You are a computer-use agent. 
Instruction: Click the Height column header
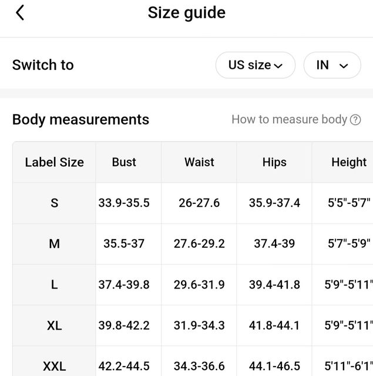pos(349,162)
